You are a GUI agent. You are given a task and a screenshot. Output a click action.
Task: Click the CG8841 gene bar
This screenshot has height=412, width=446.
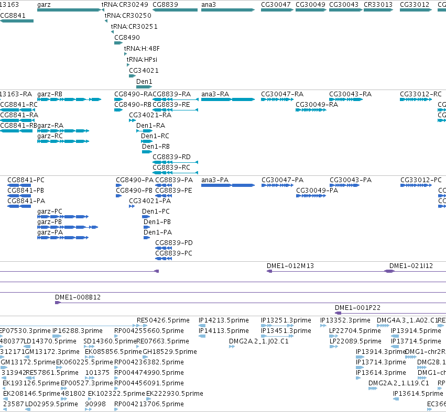(17, 21)
